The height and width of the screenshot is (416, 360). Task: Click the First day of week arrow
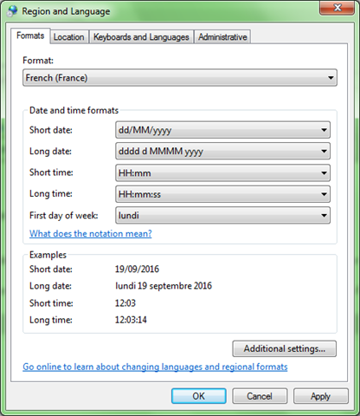click(x=324, y=216)
